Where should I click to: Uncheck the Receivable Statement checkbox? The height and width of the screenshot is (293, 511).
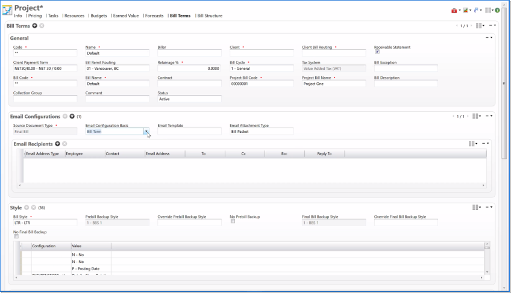click(x=377, y=52)
